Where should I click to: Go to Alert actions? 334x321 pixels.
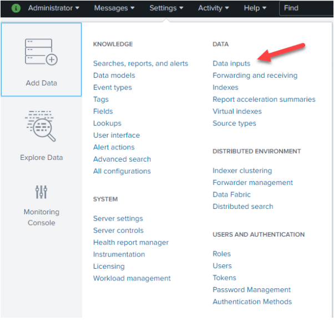coord(114,147)
